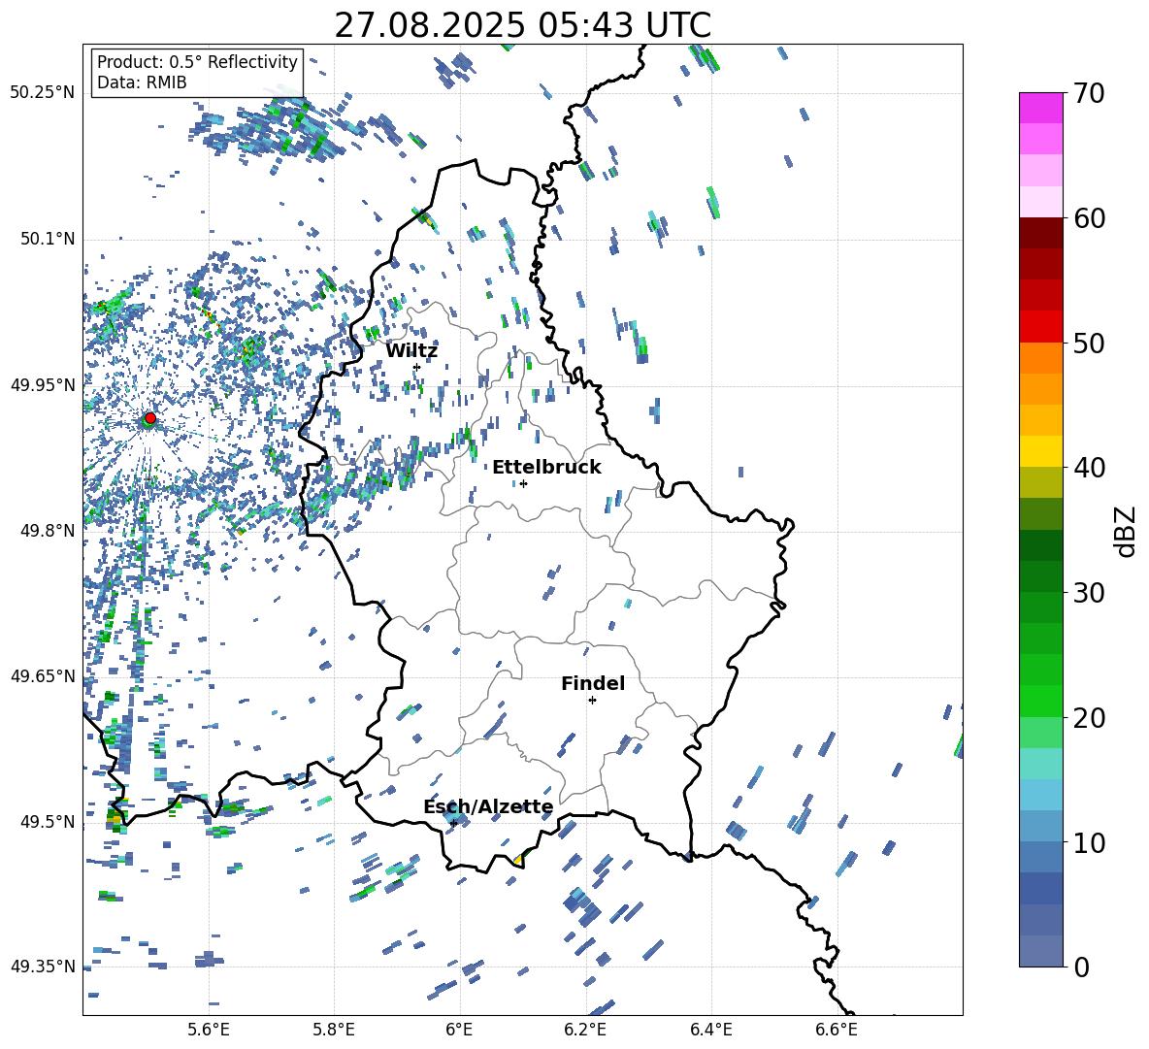Click the dark red 60 dBZ colorbar segment
Viewport: 1149px width, 1049px height.
(1040, 233)
